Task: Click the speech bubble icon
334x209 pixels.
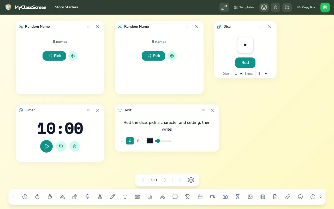Action: [175, 197]
